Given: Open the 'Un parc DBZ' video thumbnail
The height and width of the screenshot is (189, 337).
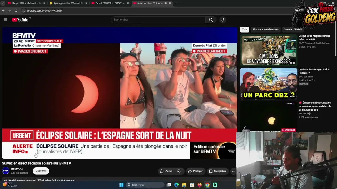Looking at the screenshot, I should [x=269, y=83].
